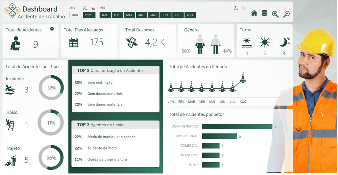This screenshot has height=175, width=338.
Task: Click the zoom in magnifier
Action: (x=275, y=14)
